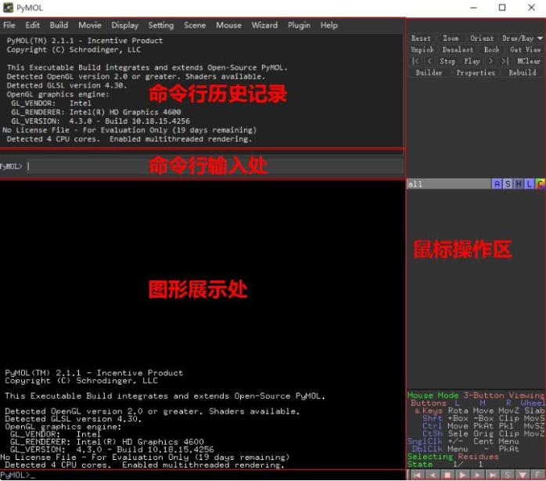Click the PyMOL title bar app icon

pyautogui.click(x=8, y=8)
